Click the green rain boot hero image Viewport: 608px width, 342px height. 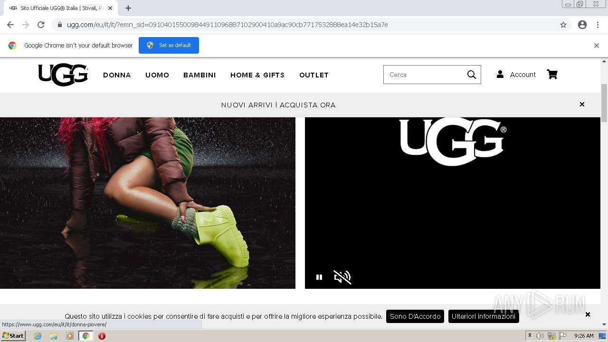coord(148,203)
